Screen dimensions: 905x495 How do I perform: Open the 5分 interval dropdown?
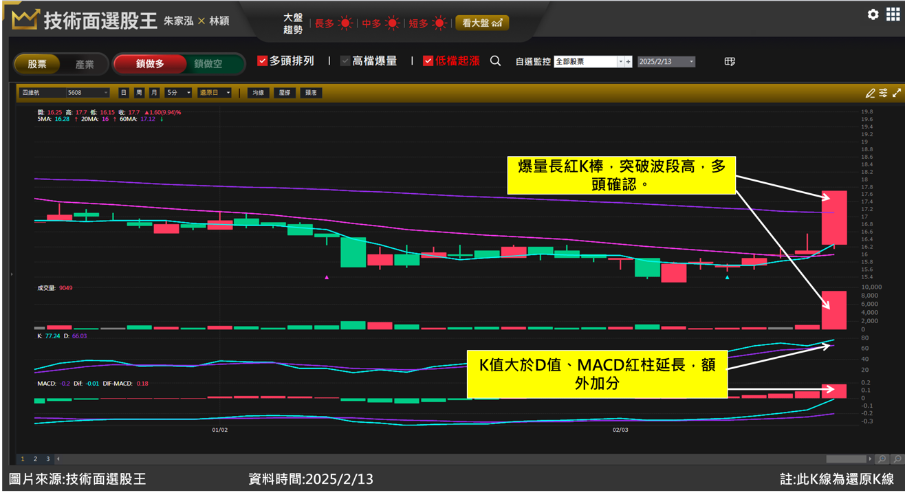coord(178,93)
